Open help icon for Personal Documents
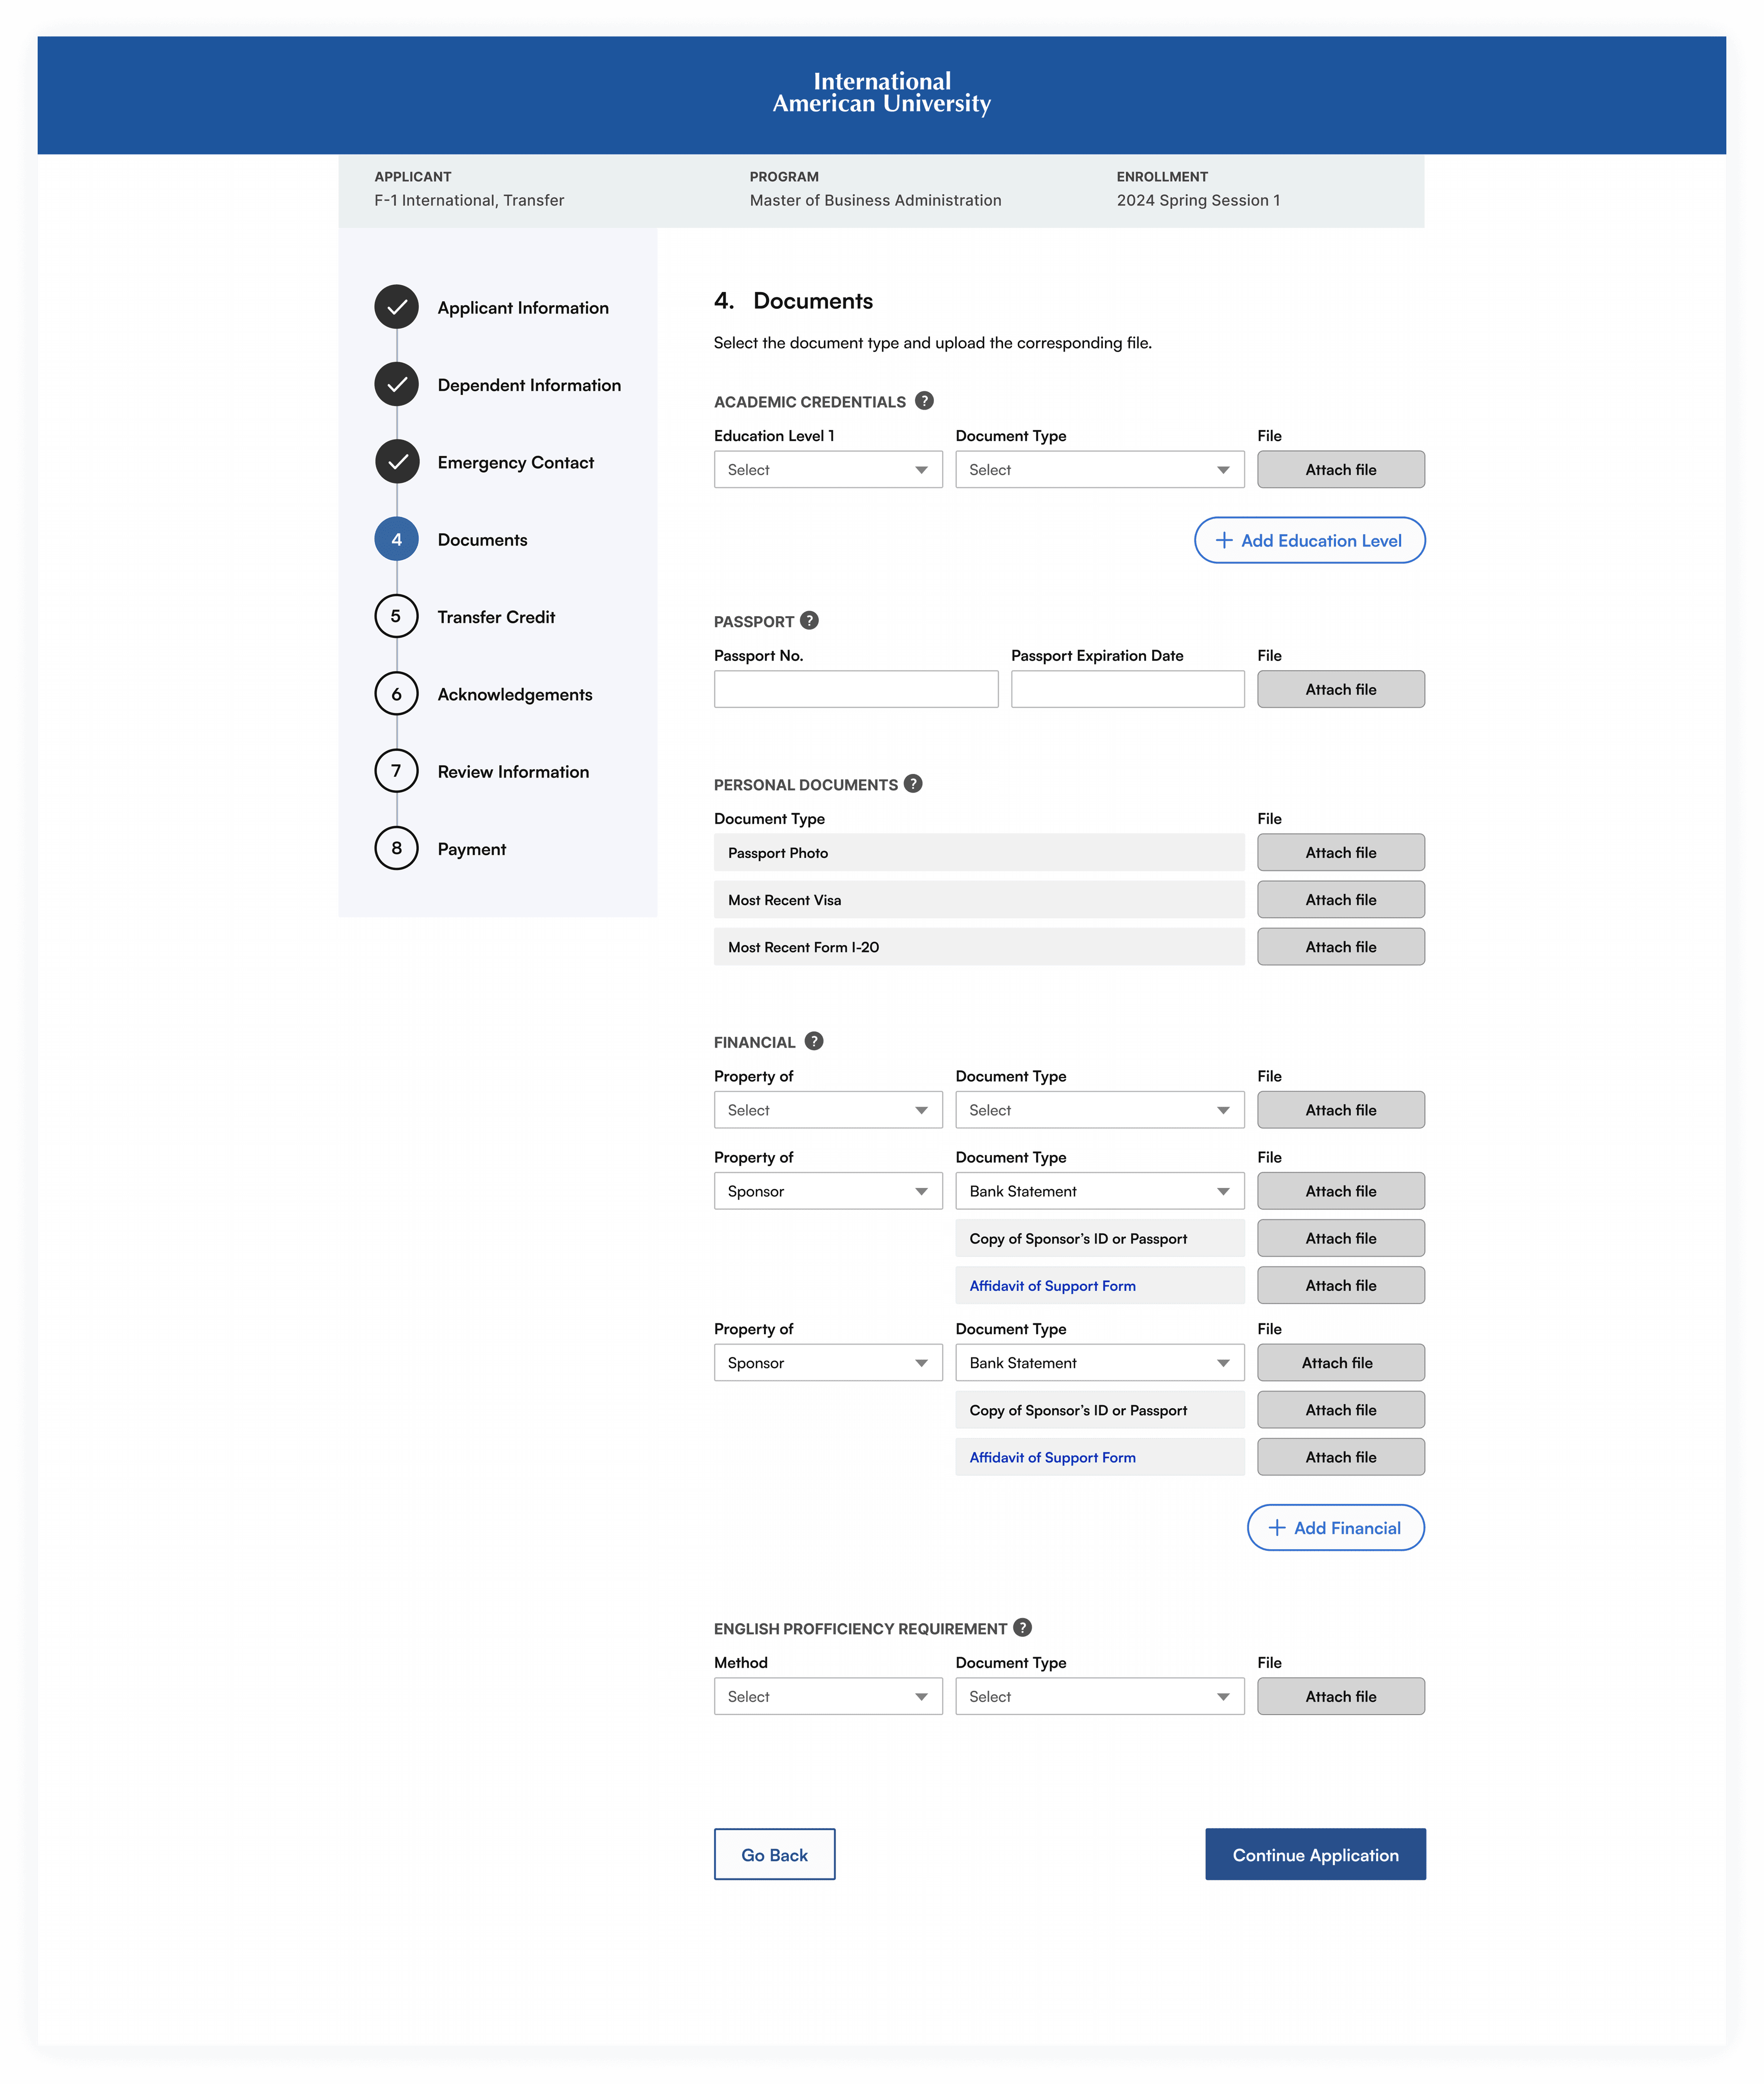 click(x=913, y=784)
